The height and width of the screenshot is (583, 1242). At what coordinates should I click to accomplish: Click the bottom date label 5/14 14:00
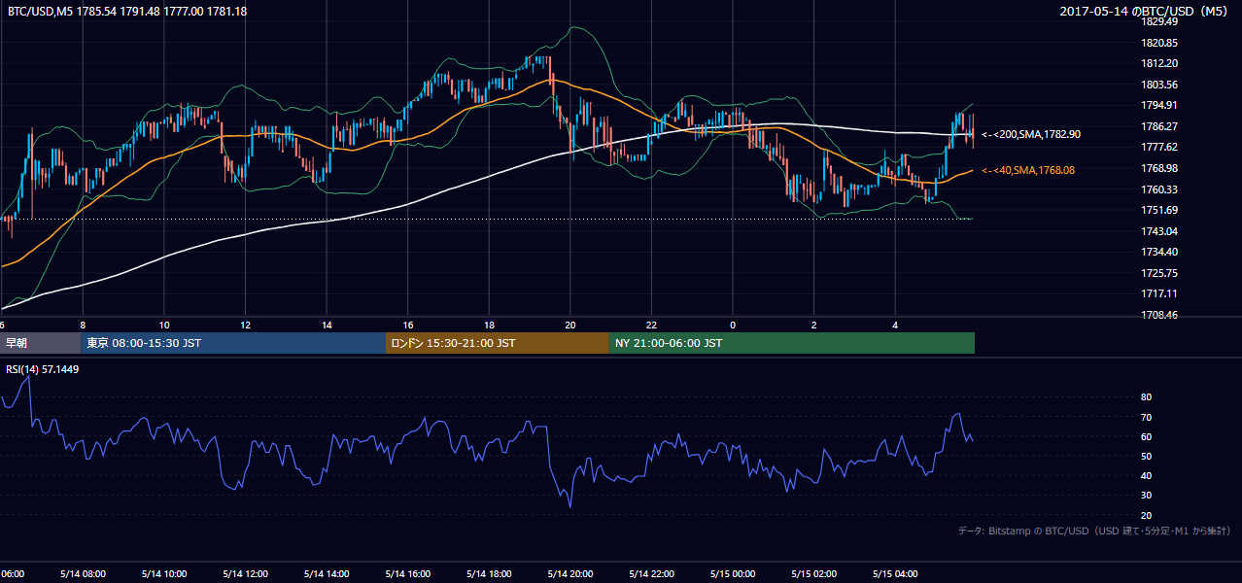(x=327, y=574)
